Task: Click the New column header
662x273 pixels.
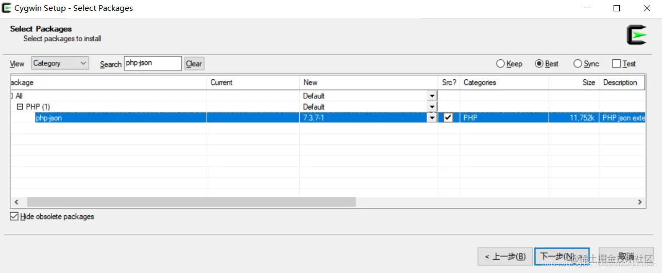Action: 368,82
